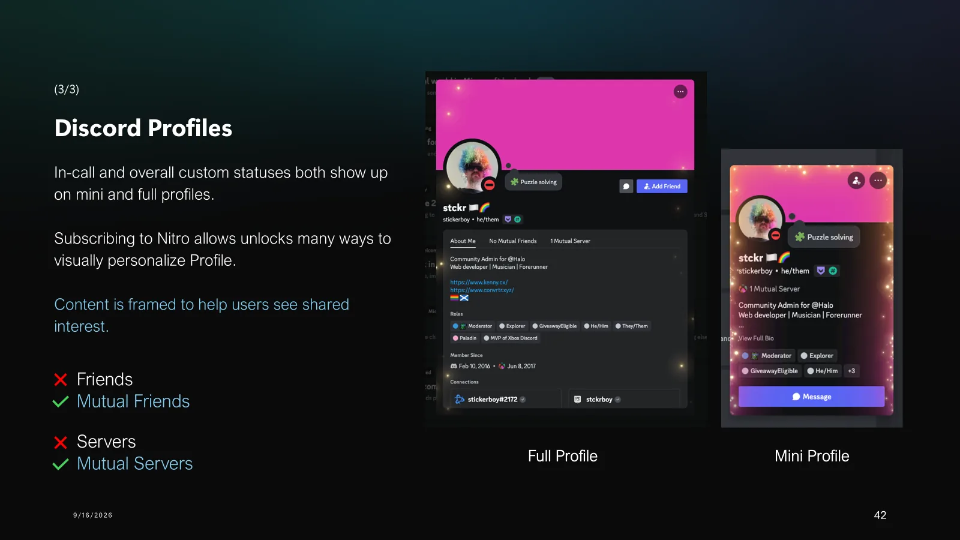Select the About Me tab
The width and height of the screenshot is (960, 540).
(463, 241)
